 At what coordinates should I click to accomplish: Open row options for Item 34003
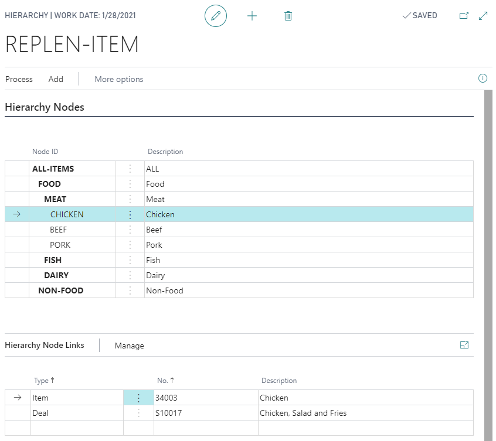coord(138,398)
